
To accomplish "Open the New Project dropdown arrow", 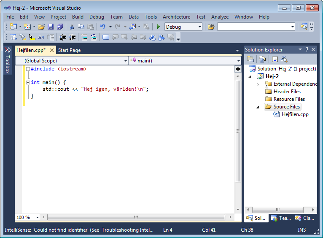I will click(20, 27).
